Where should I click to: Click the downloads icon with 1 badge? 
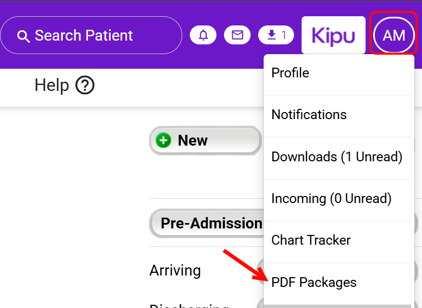276,35
